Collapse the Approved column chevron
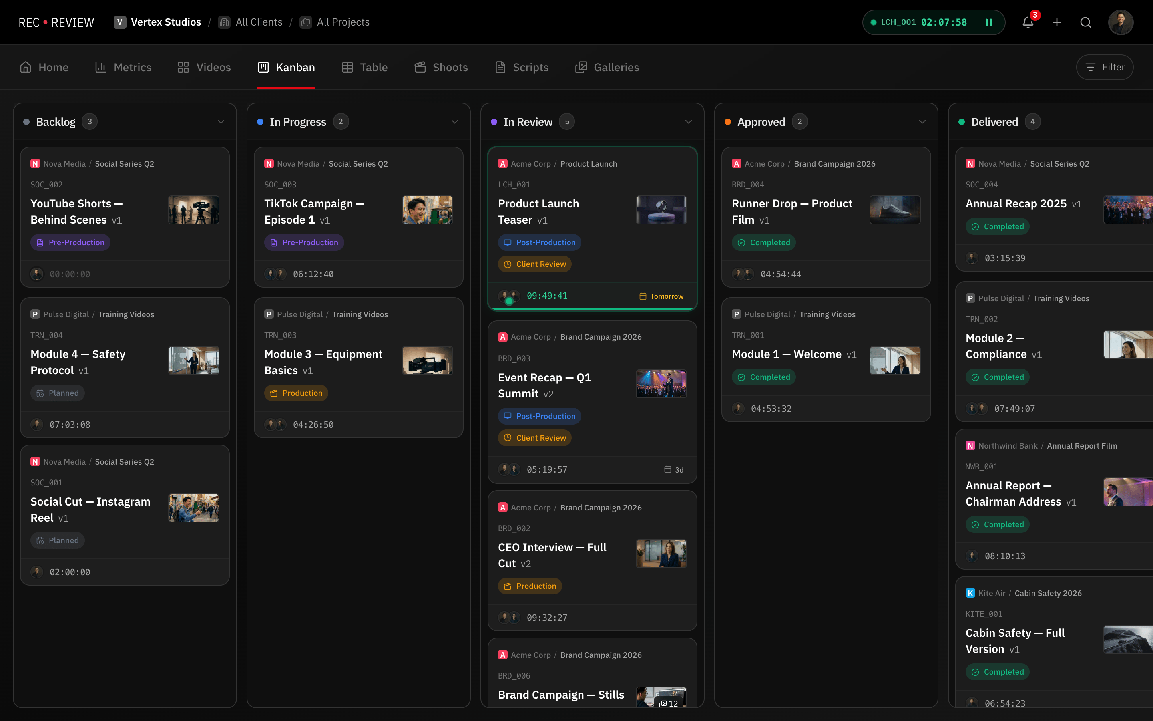The height and width of the screenshot is (721, 1153). click(922, 122)
